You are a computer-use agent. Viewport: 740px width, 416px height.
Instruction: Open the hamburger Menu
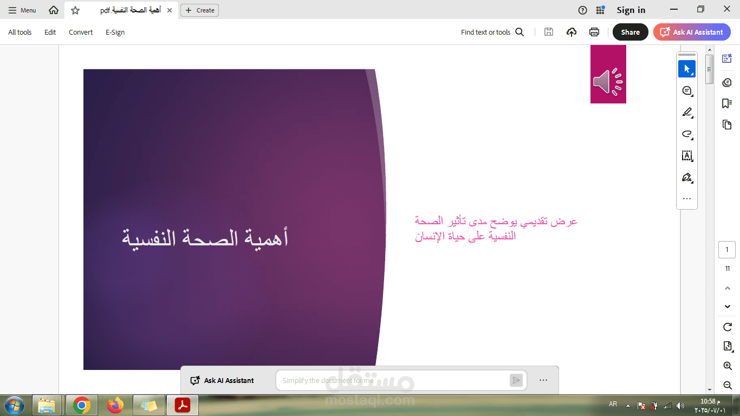click(x=22, y=10)
